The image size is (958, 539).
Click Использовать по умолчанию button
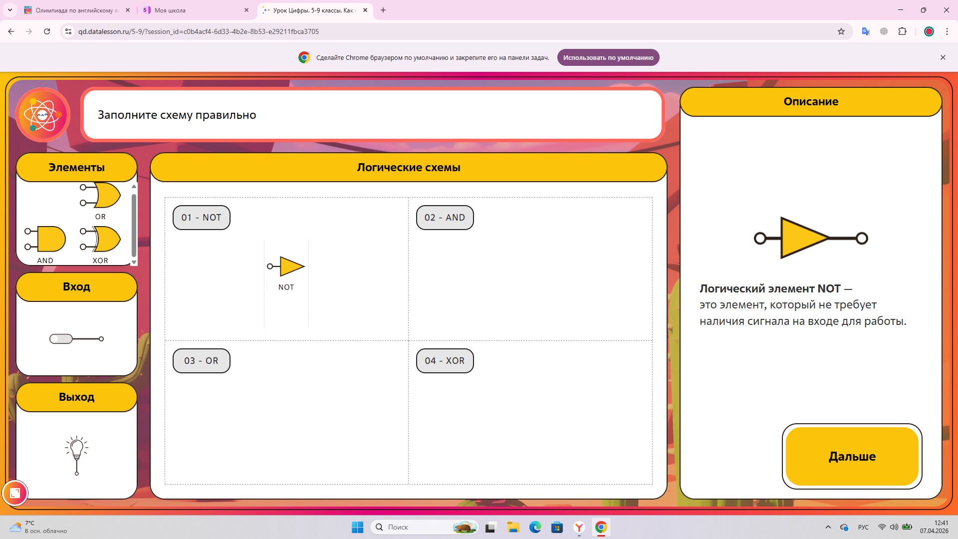click(608, 57)
